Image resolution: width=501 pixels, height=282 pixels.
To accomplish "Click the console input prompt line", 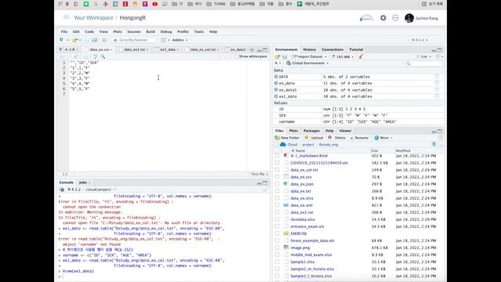I will [164, 277].
